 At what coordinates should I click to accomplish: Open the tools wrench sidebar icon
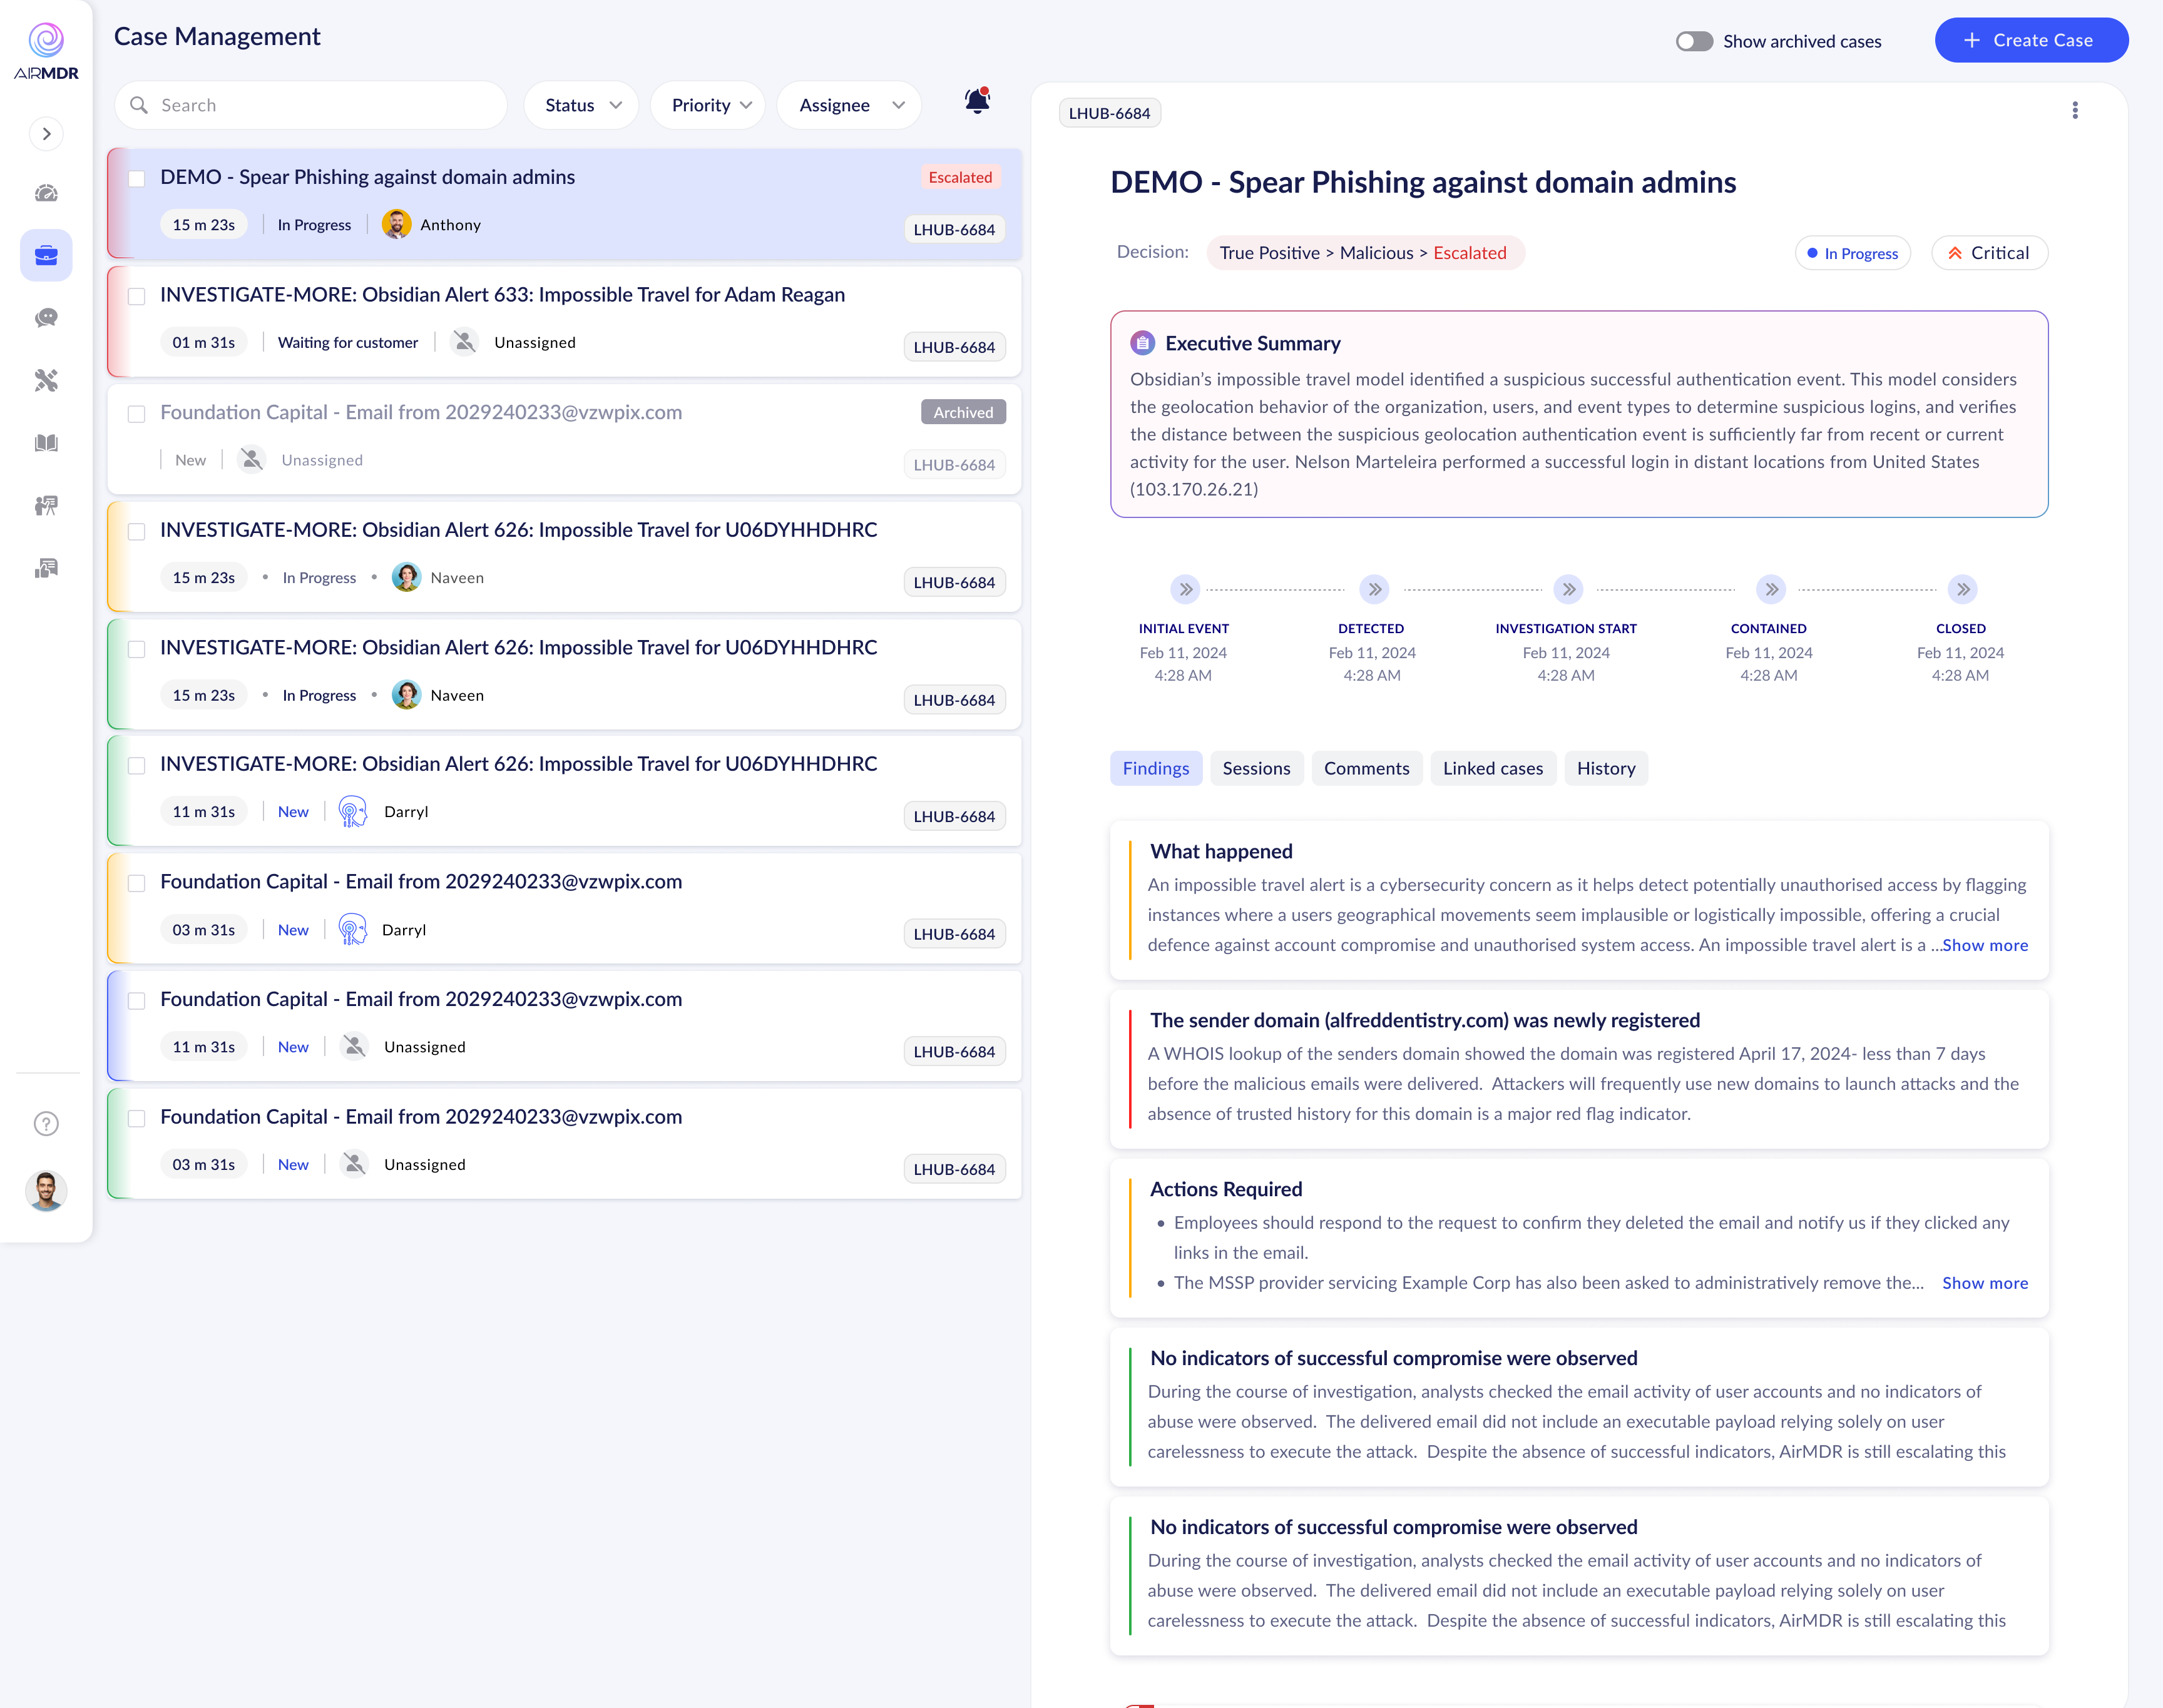point(46,380)
